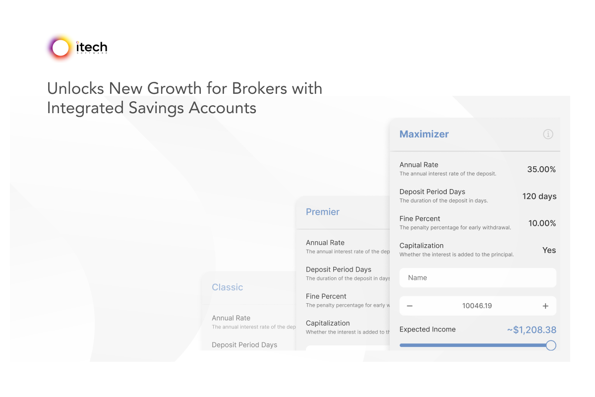The image size is (595, 397).
Task: Decrease deposit amount with minus button
Action: tap(410, 306)
